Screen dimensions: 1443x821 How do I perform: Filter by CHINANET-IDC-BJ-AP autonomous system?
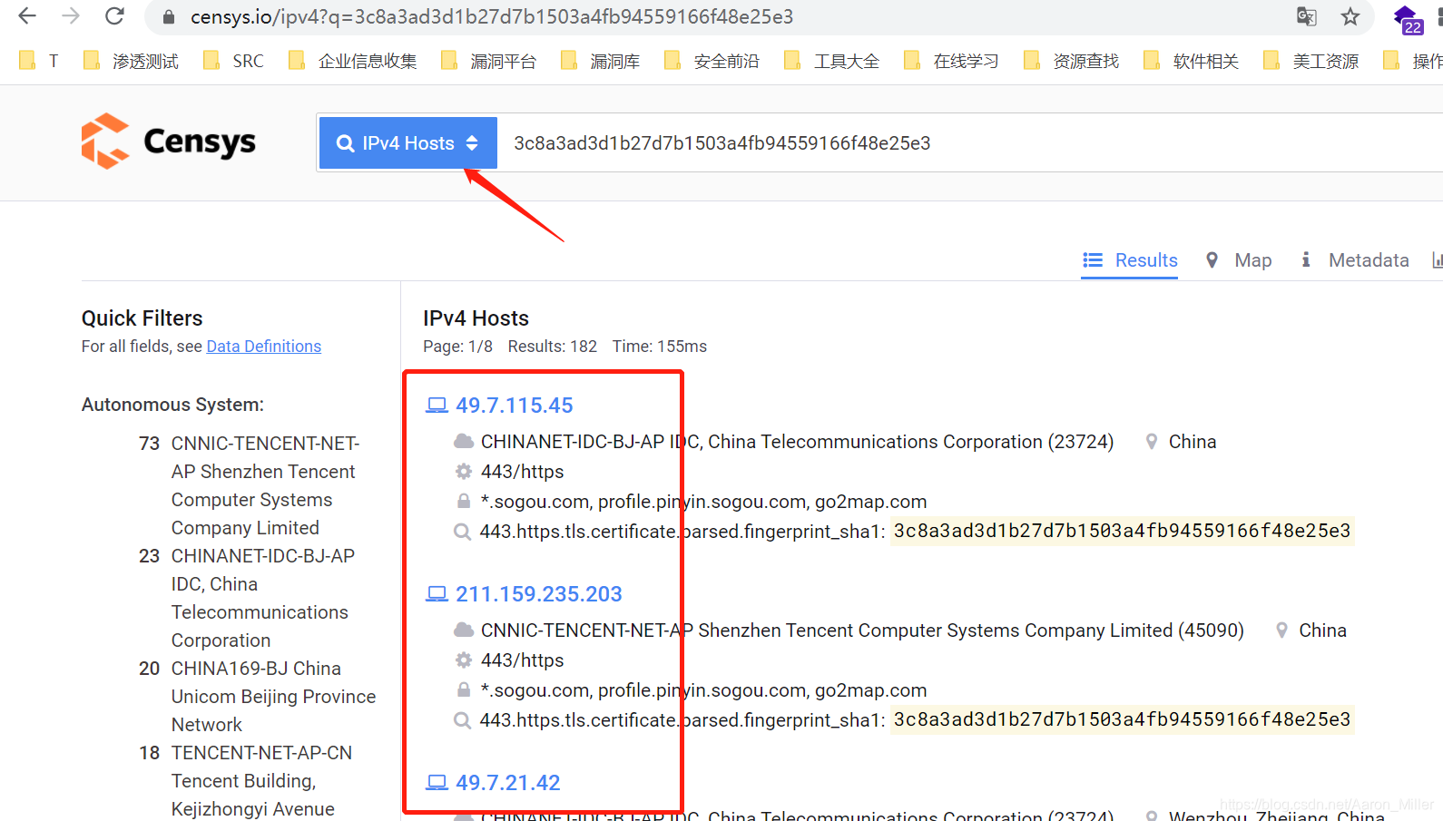click(x=263, y=598)
